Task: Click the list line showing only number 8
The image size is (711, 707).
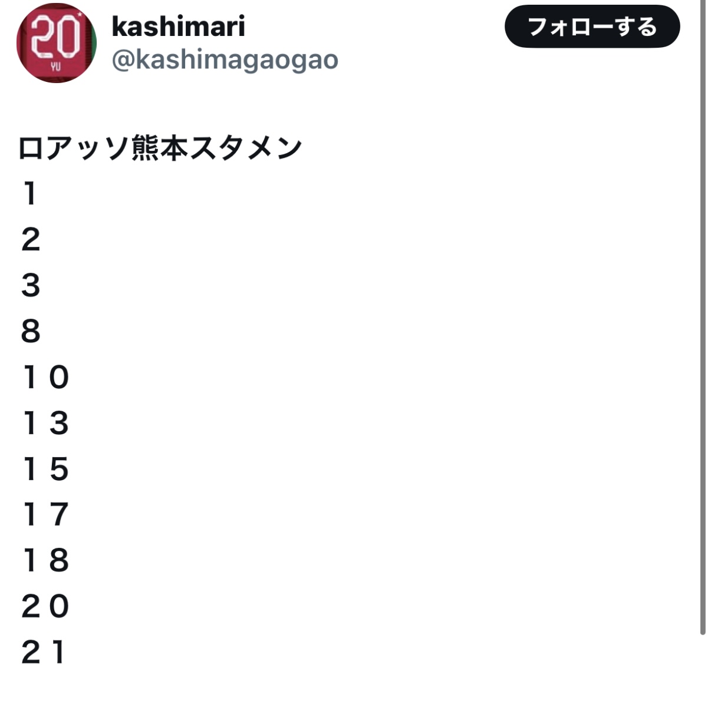Action: coord(31,331)
